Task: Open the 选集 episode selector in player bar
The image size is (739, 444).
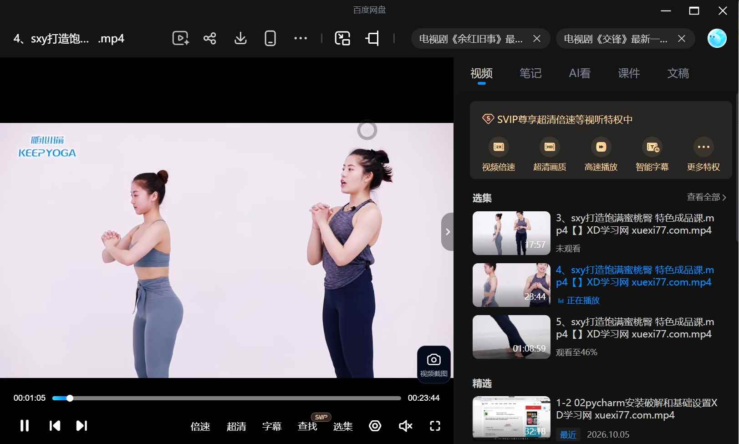Action: tap(343, 426)
